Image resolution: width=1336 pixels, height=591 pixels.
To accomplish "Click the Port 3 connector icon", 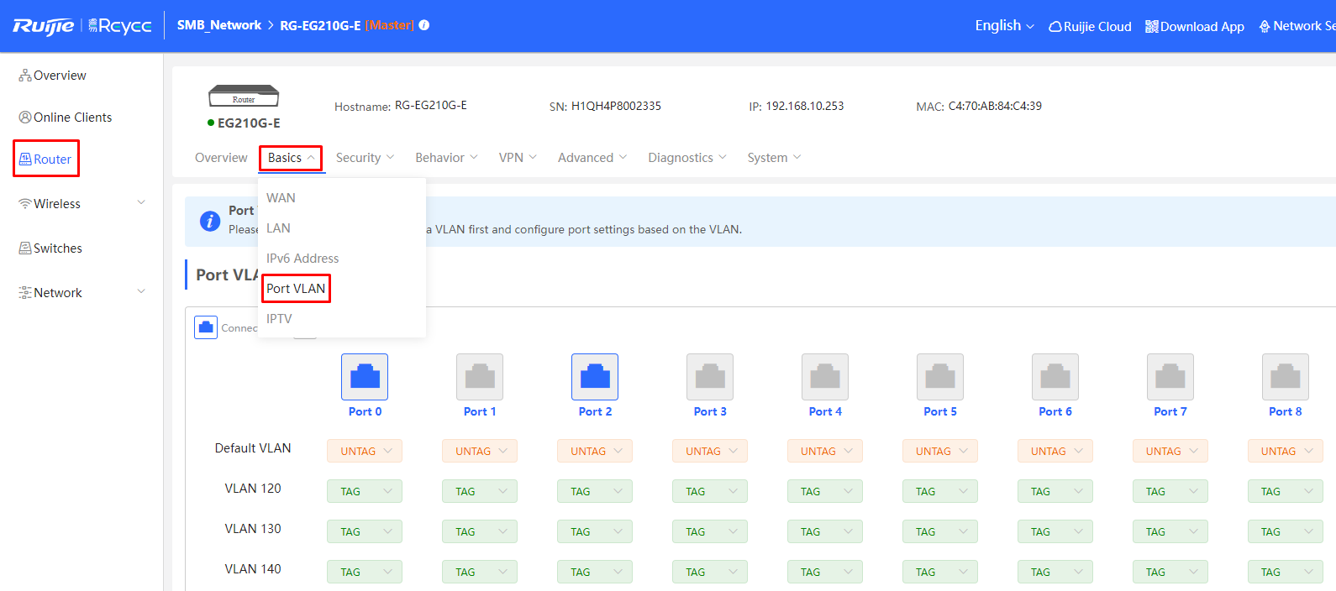I will coord(710,377).
